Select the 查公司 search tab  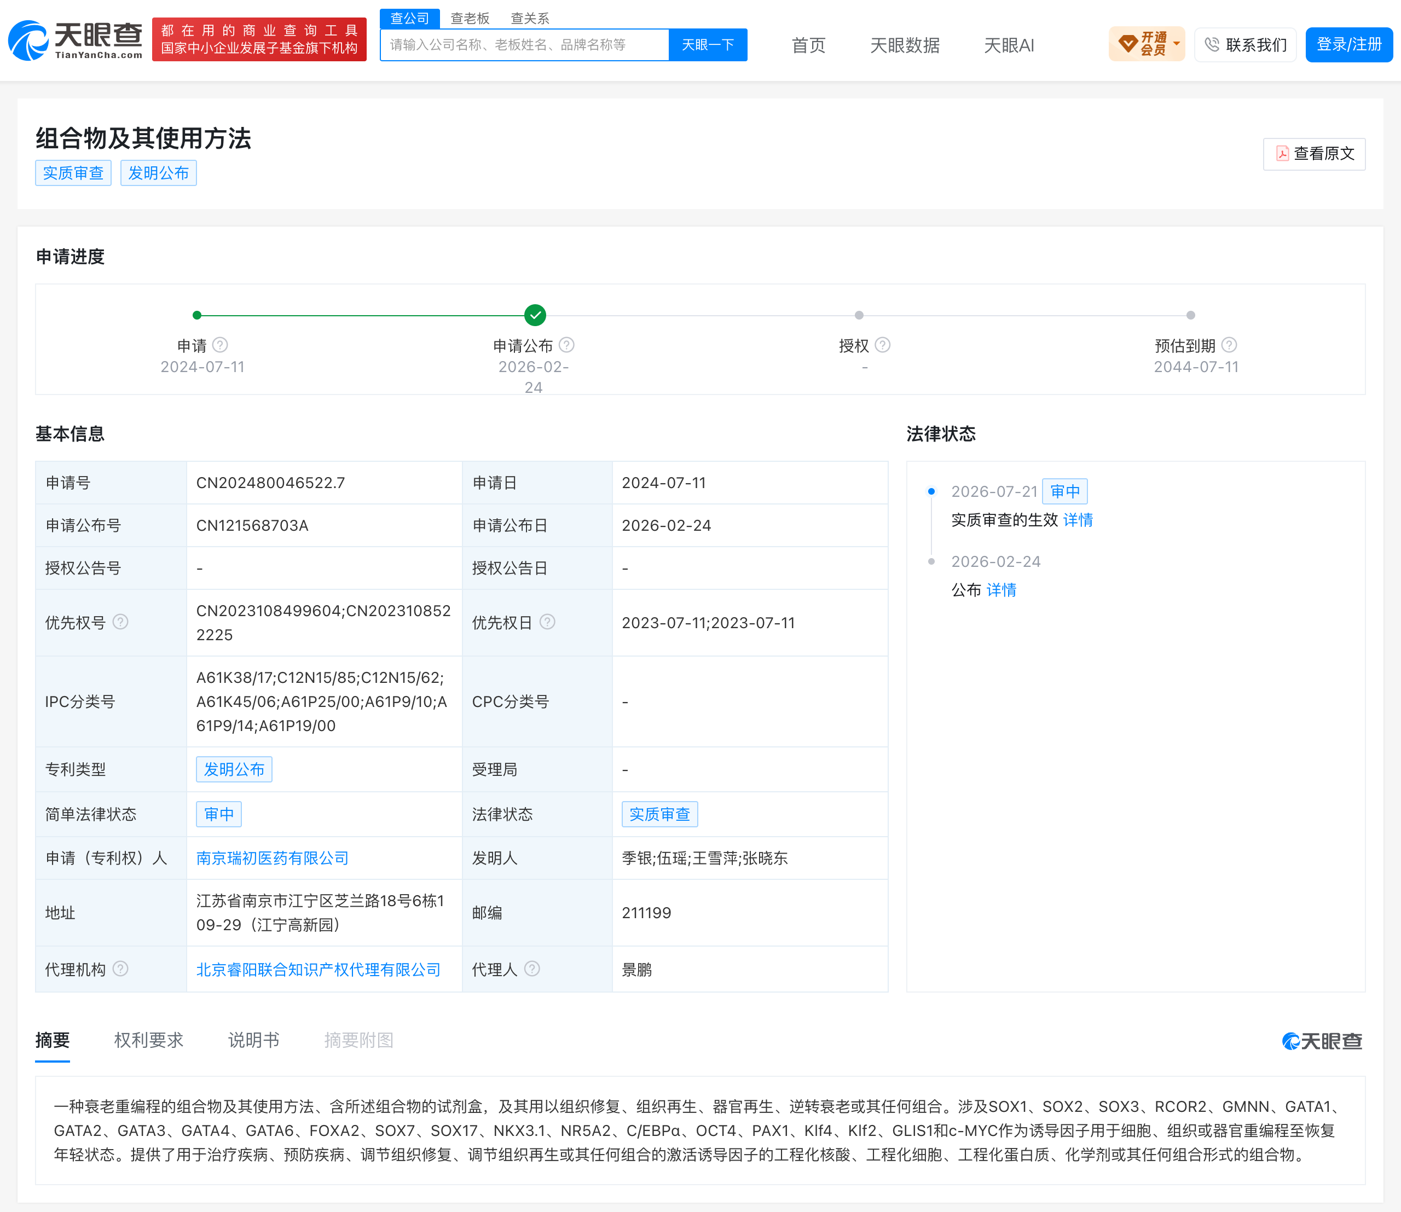(x=410, y=18)
